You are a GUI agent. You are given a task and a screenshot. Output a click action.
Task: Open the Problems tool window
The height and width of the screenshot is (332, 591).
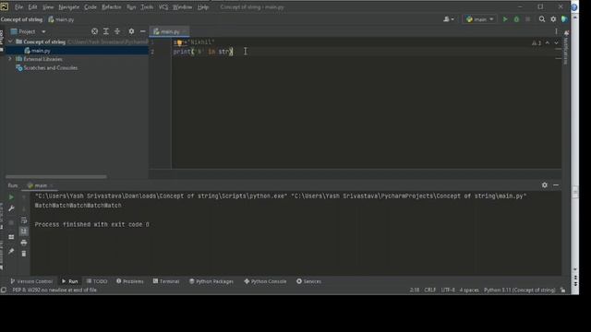(130, 281)
